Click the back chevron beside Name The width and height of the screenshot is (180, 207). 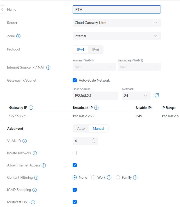[2, 10]
